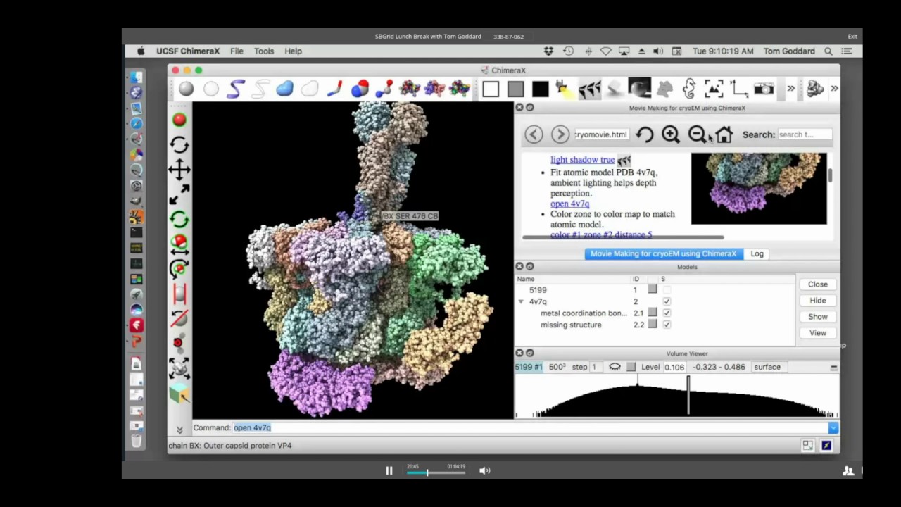Apply simple lighting with yellow flashlight icon
The height and width of the screenshot is (507, 901).
[563, 89]
